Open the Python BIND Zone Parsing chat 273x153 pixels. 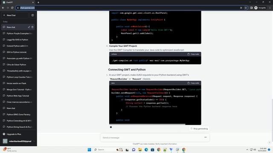click(18, 114)
